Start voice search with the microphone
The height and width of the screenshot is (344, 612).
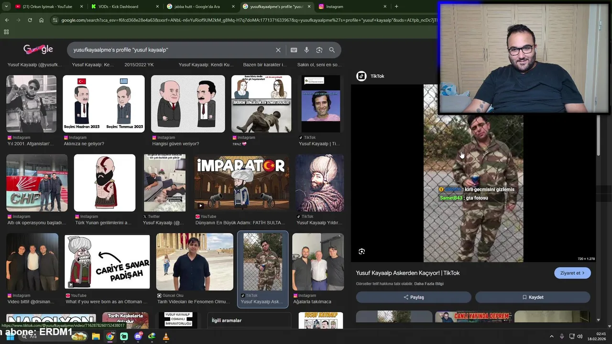[306, 50]
